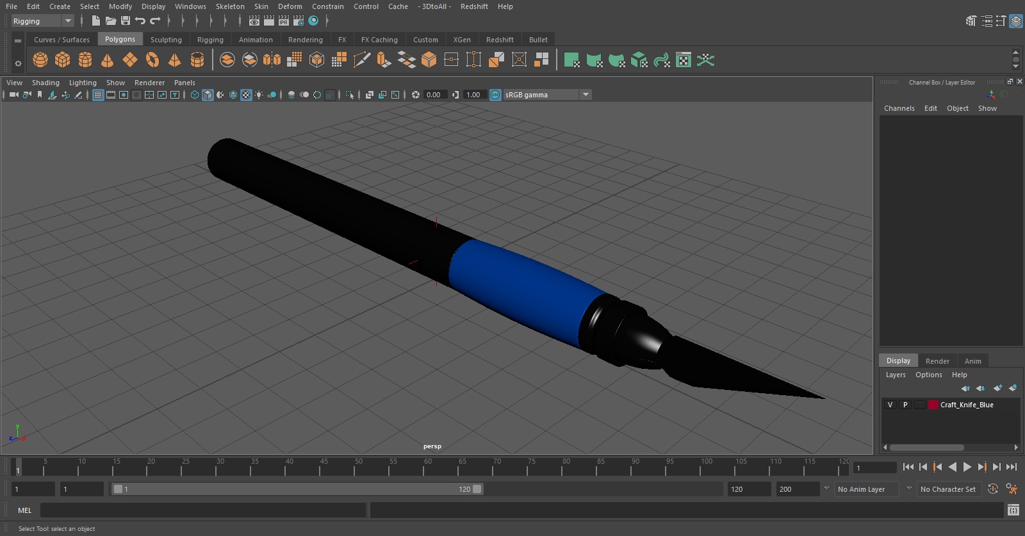Click the playback range slider bar
Screen dimensions: 1025x536
(297, 489)
